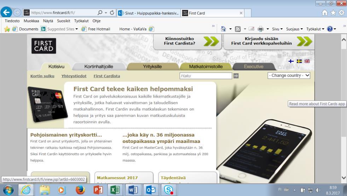The image size is (347, 196).
Task: Click the Read mail icon in command bar
Action: [x=251, y=29]
